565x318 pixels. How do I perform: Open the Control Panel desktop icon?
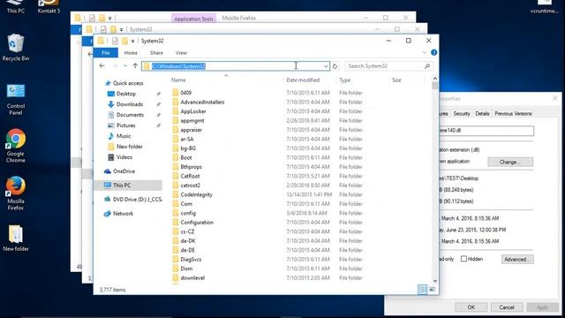(x=16, y=100)
